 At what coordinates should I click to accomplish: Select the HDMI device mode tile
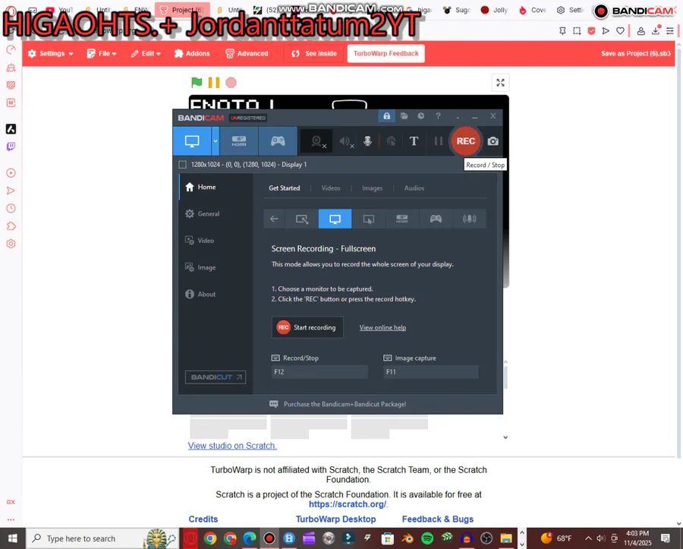[x=402, y=219]
